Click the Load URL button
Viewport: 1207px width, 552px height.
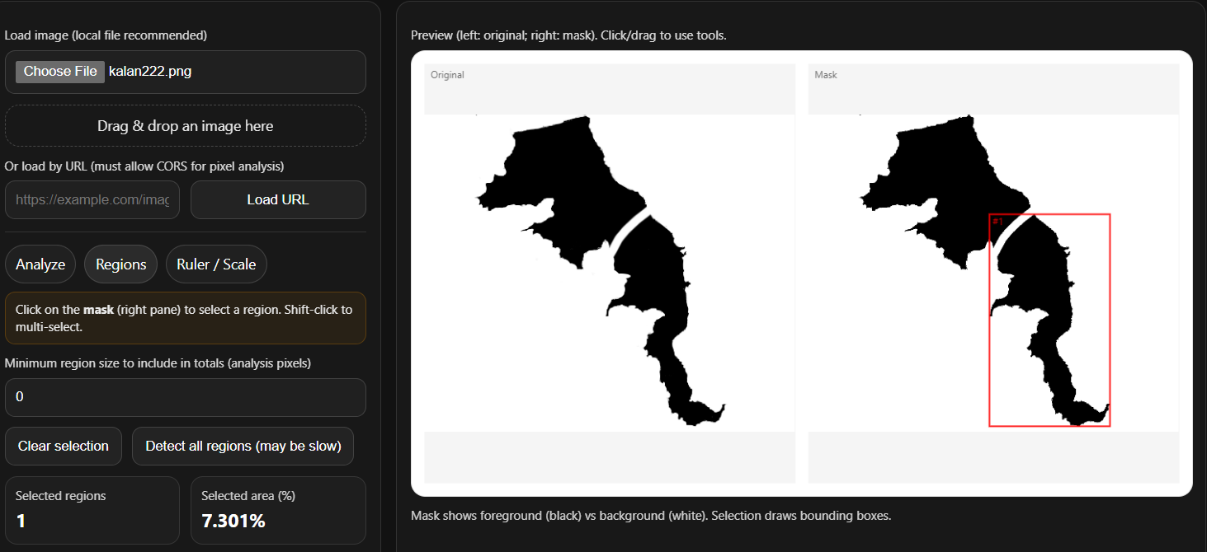click(278, 199)
